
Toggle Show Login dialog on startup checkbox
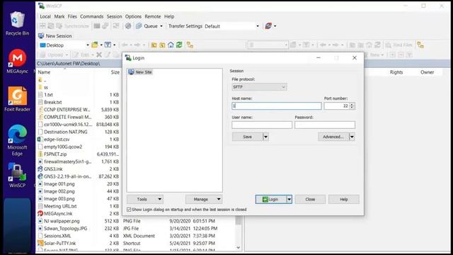pos(129,210)
